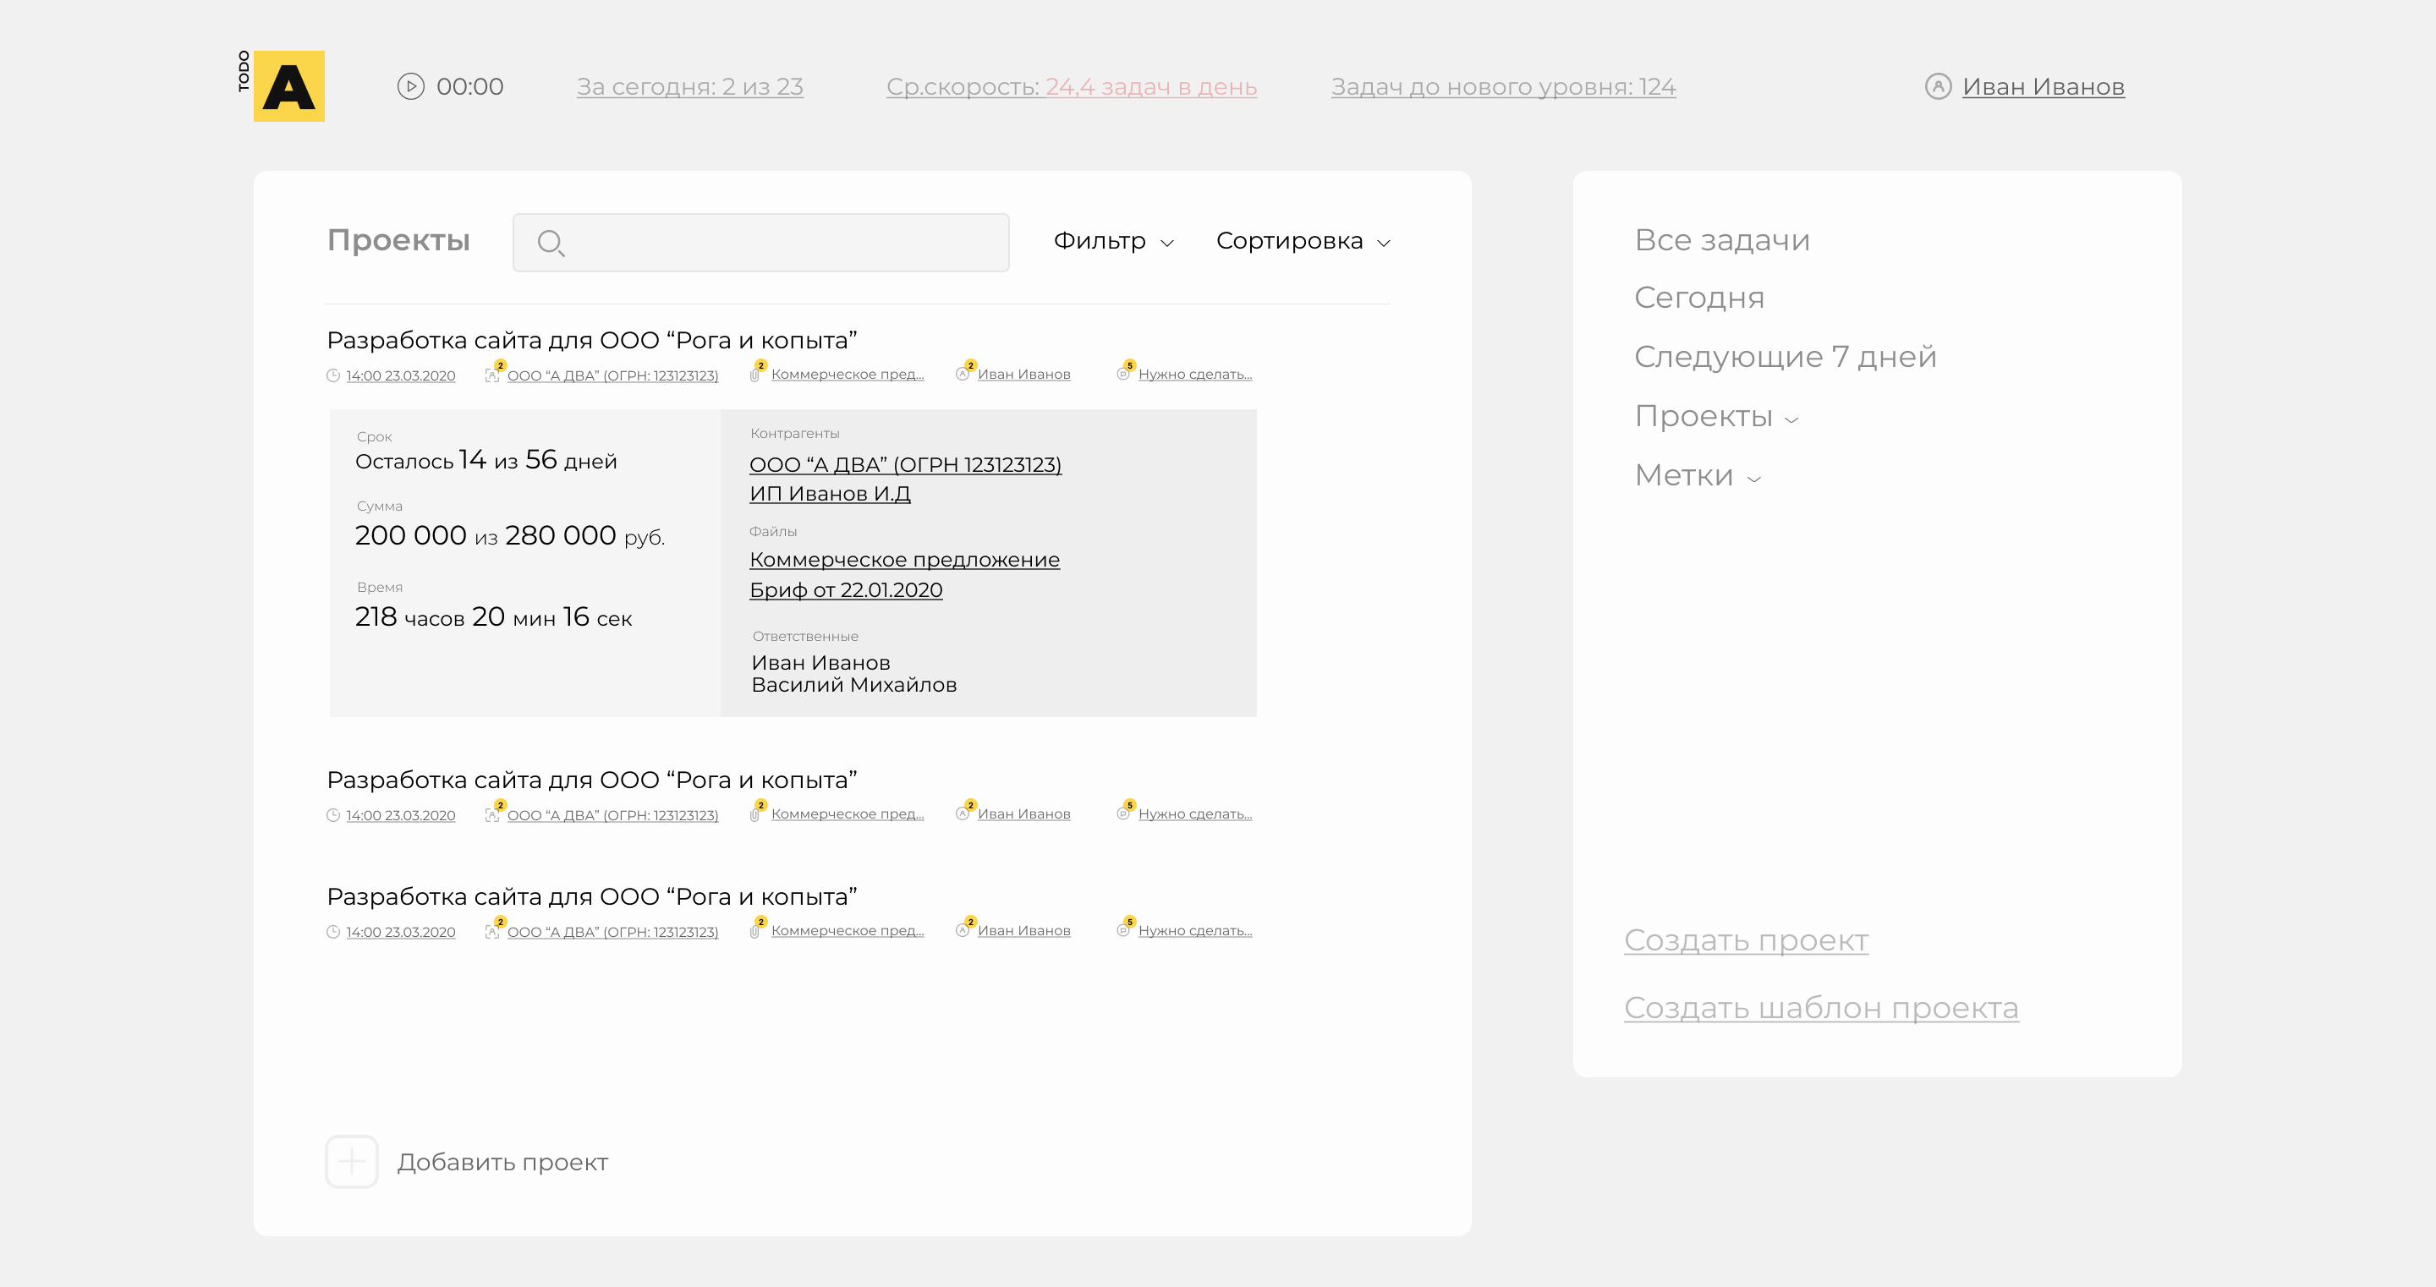The image size is (2436, 1287).
Task: Select Все задачи in sidebar
Action: (1721, 240)
